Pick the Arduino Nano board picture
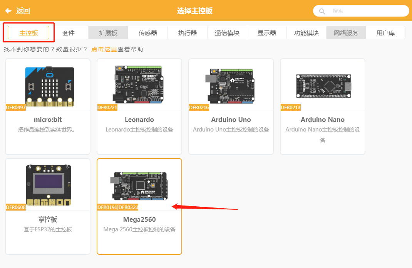412x268 pixels. (324, 86)
